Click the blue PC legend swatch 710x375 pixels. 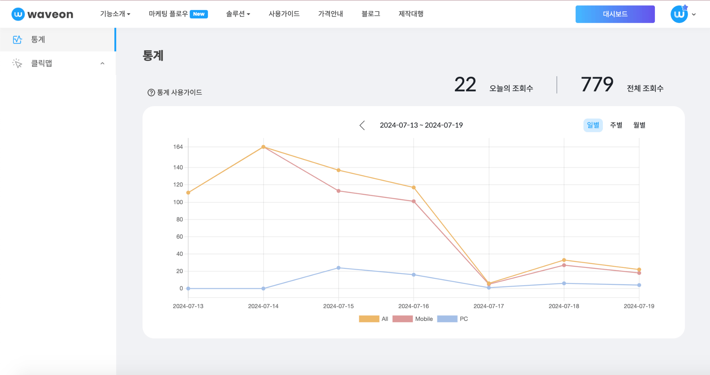(447, 319)
